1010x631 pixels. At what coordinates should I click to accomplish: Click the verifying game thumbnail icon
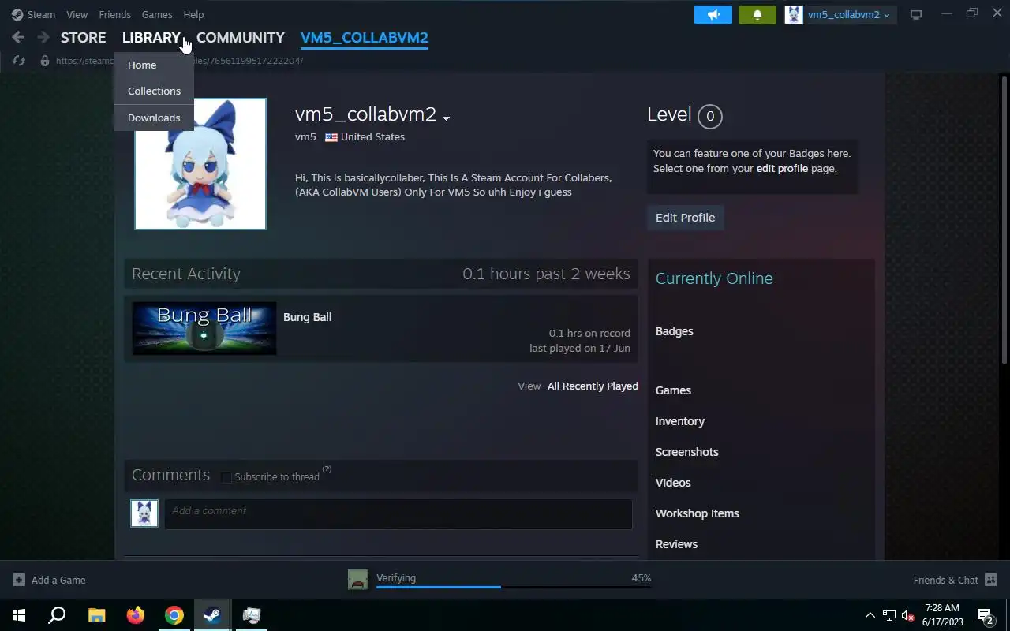click(358, 580)
